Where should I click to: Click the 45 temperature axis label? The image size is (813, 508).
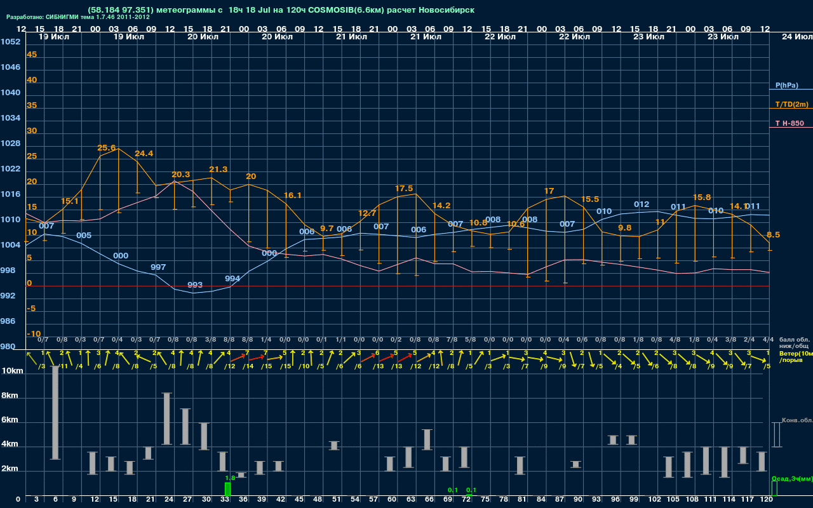tap(32, 55)
